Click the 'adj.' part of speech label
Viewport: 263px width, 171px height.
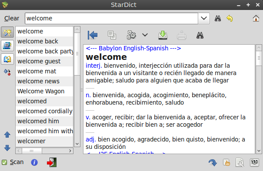point(91,139)
